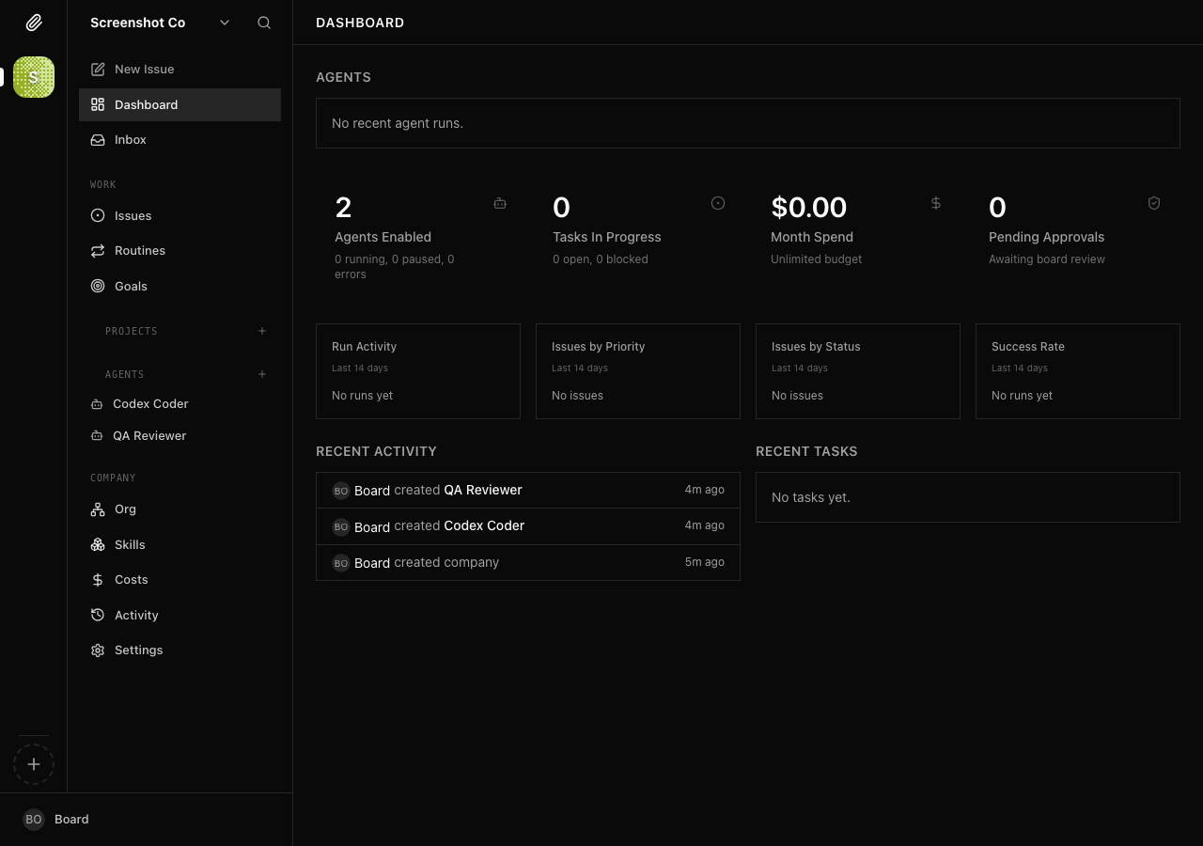This screenshot has width=1203, height=846.
Task: Open the Codex Coder agent in sidebar
Action: [x=180, y=404]
